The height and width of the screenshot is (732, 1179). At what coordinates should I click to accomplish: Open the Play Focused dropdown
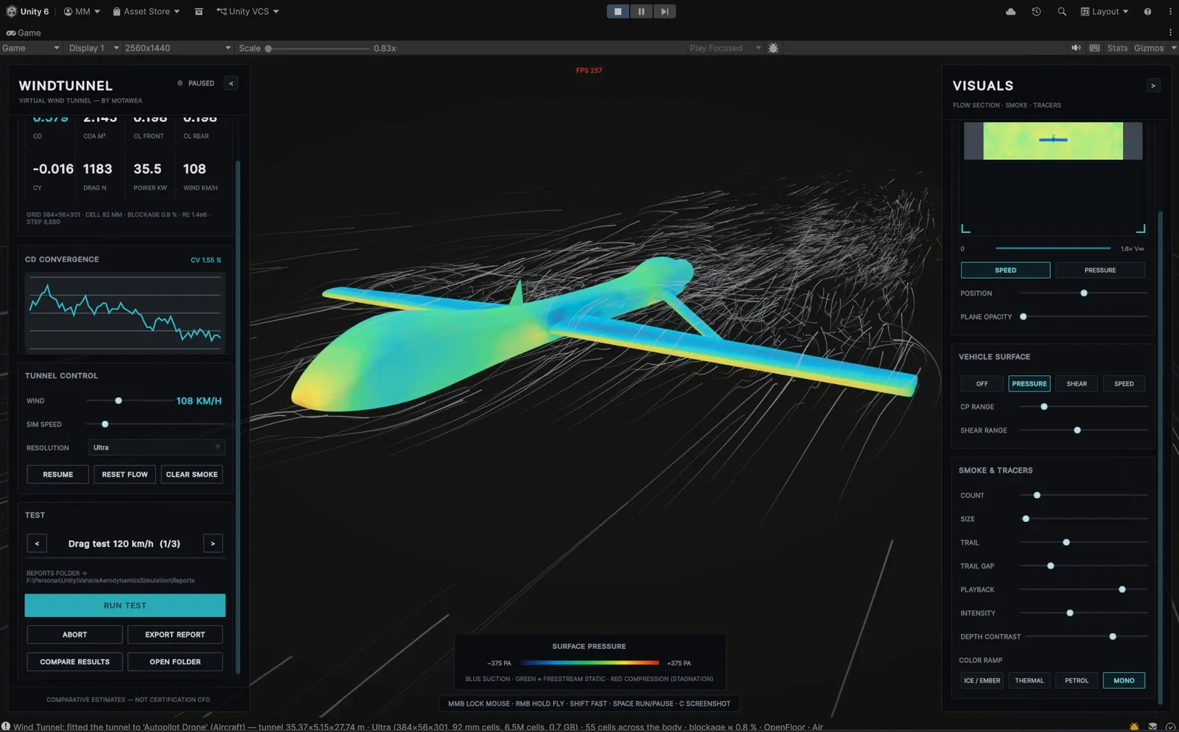point(725,48)
